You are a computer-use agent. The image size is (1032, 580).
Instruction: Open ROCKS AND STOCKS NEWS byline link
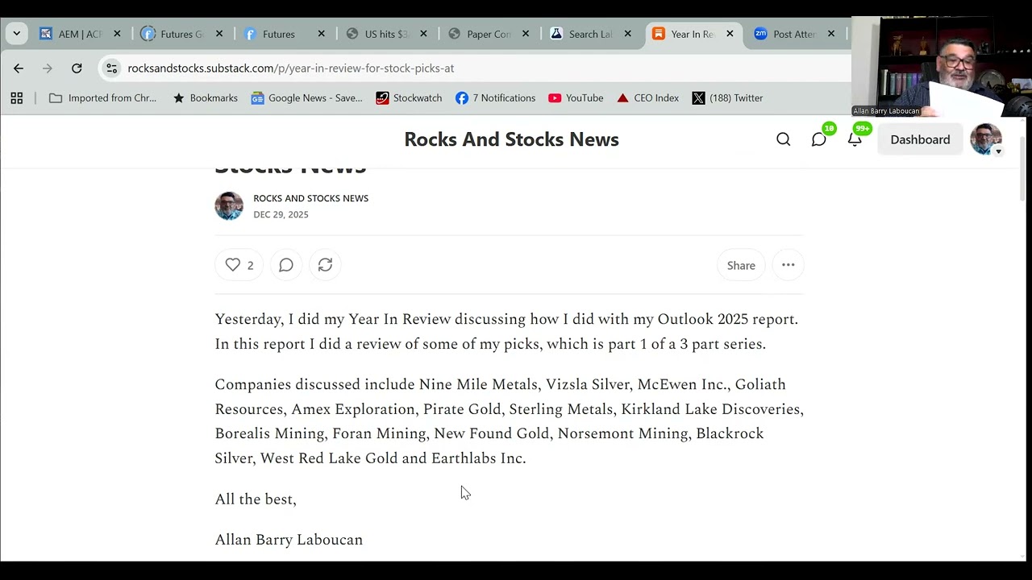[x=310, y=198]
